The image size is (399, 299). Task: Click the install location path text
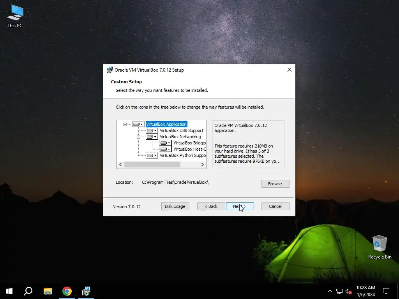point(175,182)
